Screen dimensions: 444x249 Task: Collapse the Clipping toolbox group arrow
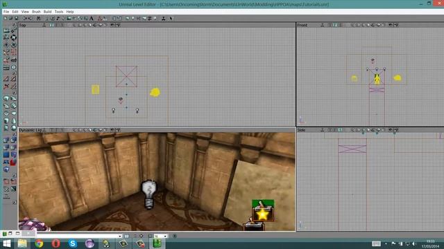[15, 74]
